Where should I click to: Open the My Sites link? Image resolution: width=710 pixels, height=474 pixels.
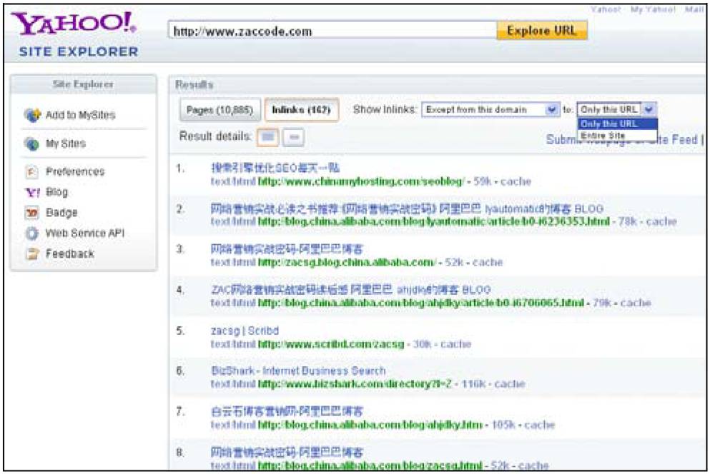[x=66, y=143]
